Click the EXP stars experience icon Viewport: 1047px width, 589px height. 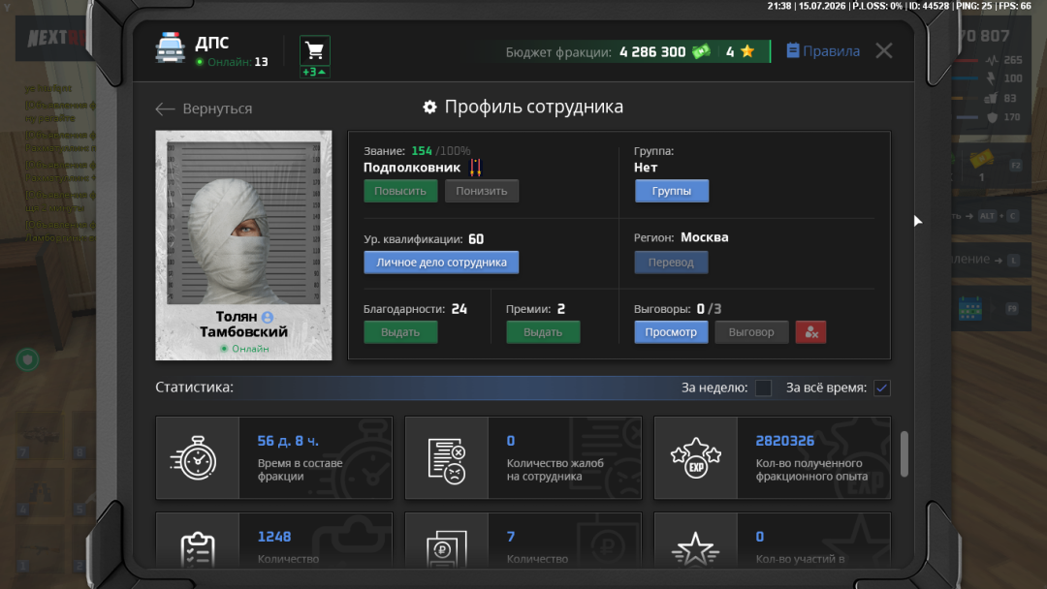[696, 458]
